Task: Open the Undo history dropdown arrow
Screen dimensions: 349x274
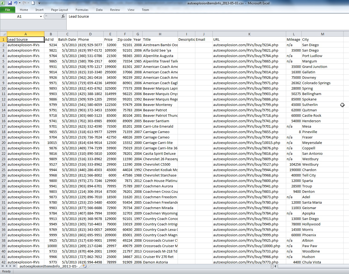Action: [20, 3]
